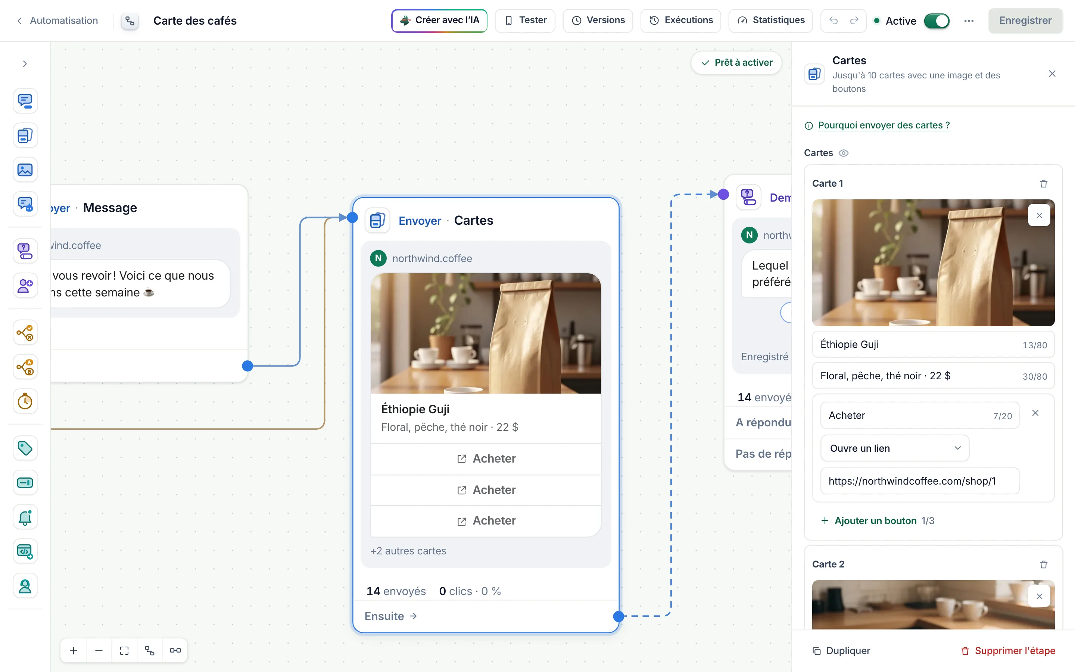Select the delay timer icon in sidebar
The height and width of the screenshot is (672, 1075).
(25, 401)
